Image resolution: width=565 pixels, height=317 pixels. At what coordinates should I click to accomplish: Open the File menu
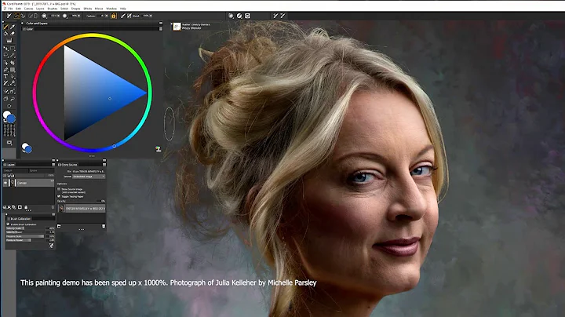coord(10,9)
